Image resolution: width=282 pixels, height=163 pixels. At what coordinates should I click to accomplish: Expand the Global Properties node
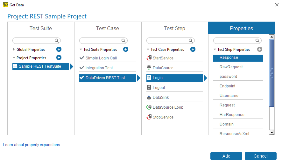coord(14,49)
